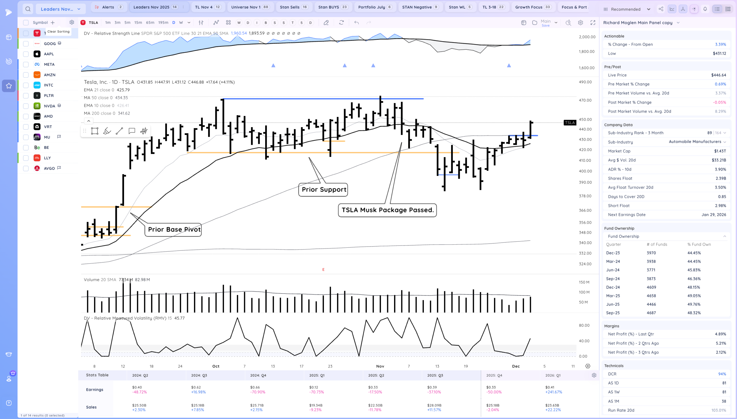Check the GOOG row checkbox
This screenshot has height=419, width=737.
click(26, 44)
